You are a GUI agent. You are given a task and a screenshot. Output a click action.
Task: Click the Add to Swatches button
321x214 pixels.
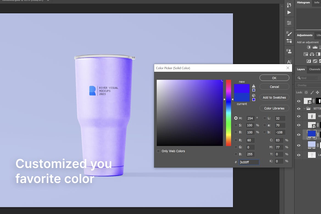coord(274,97)
